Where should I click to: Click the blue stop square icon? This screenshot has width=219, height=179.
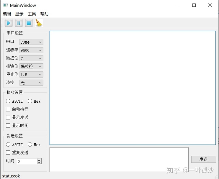(x=29, y=23)
